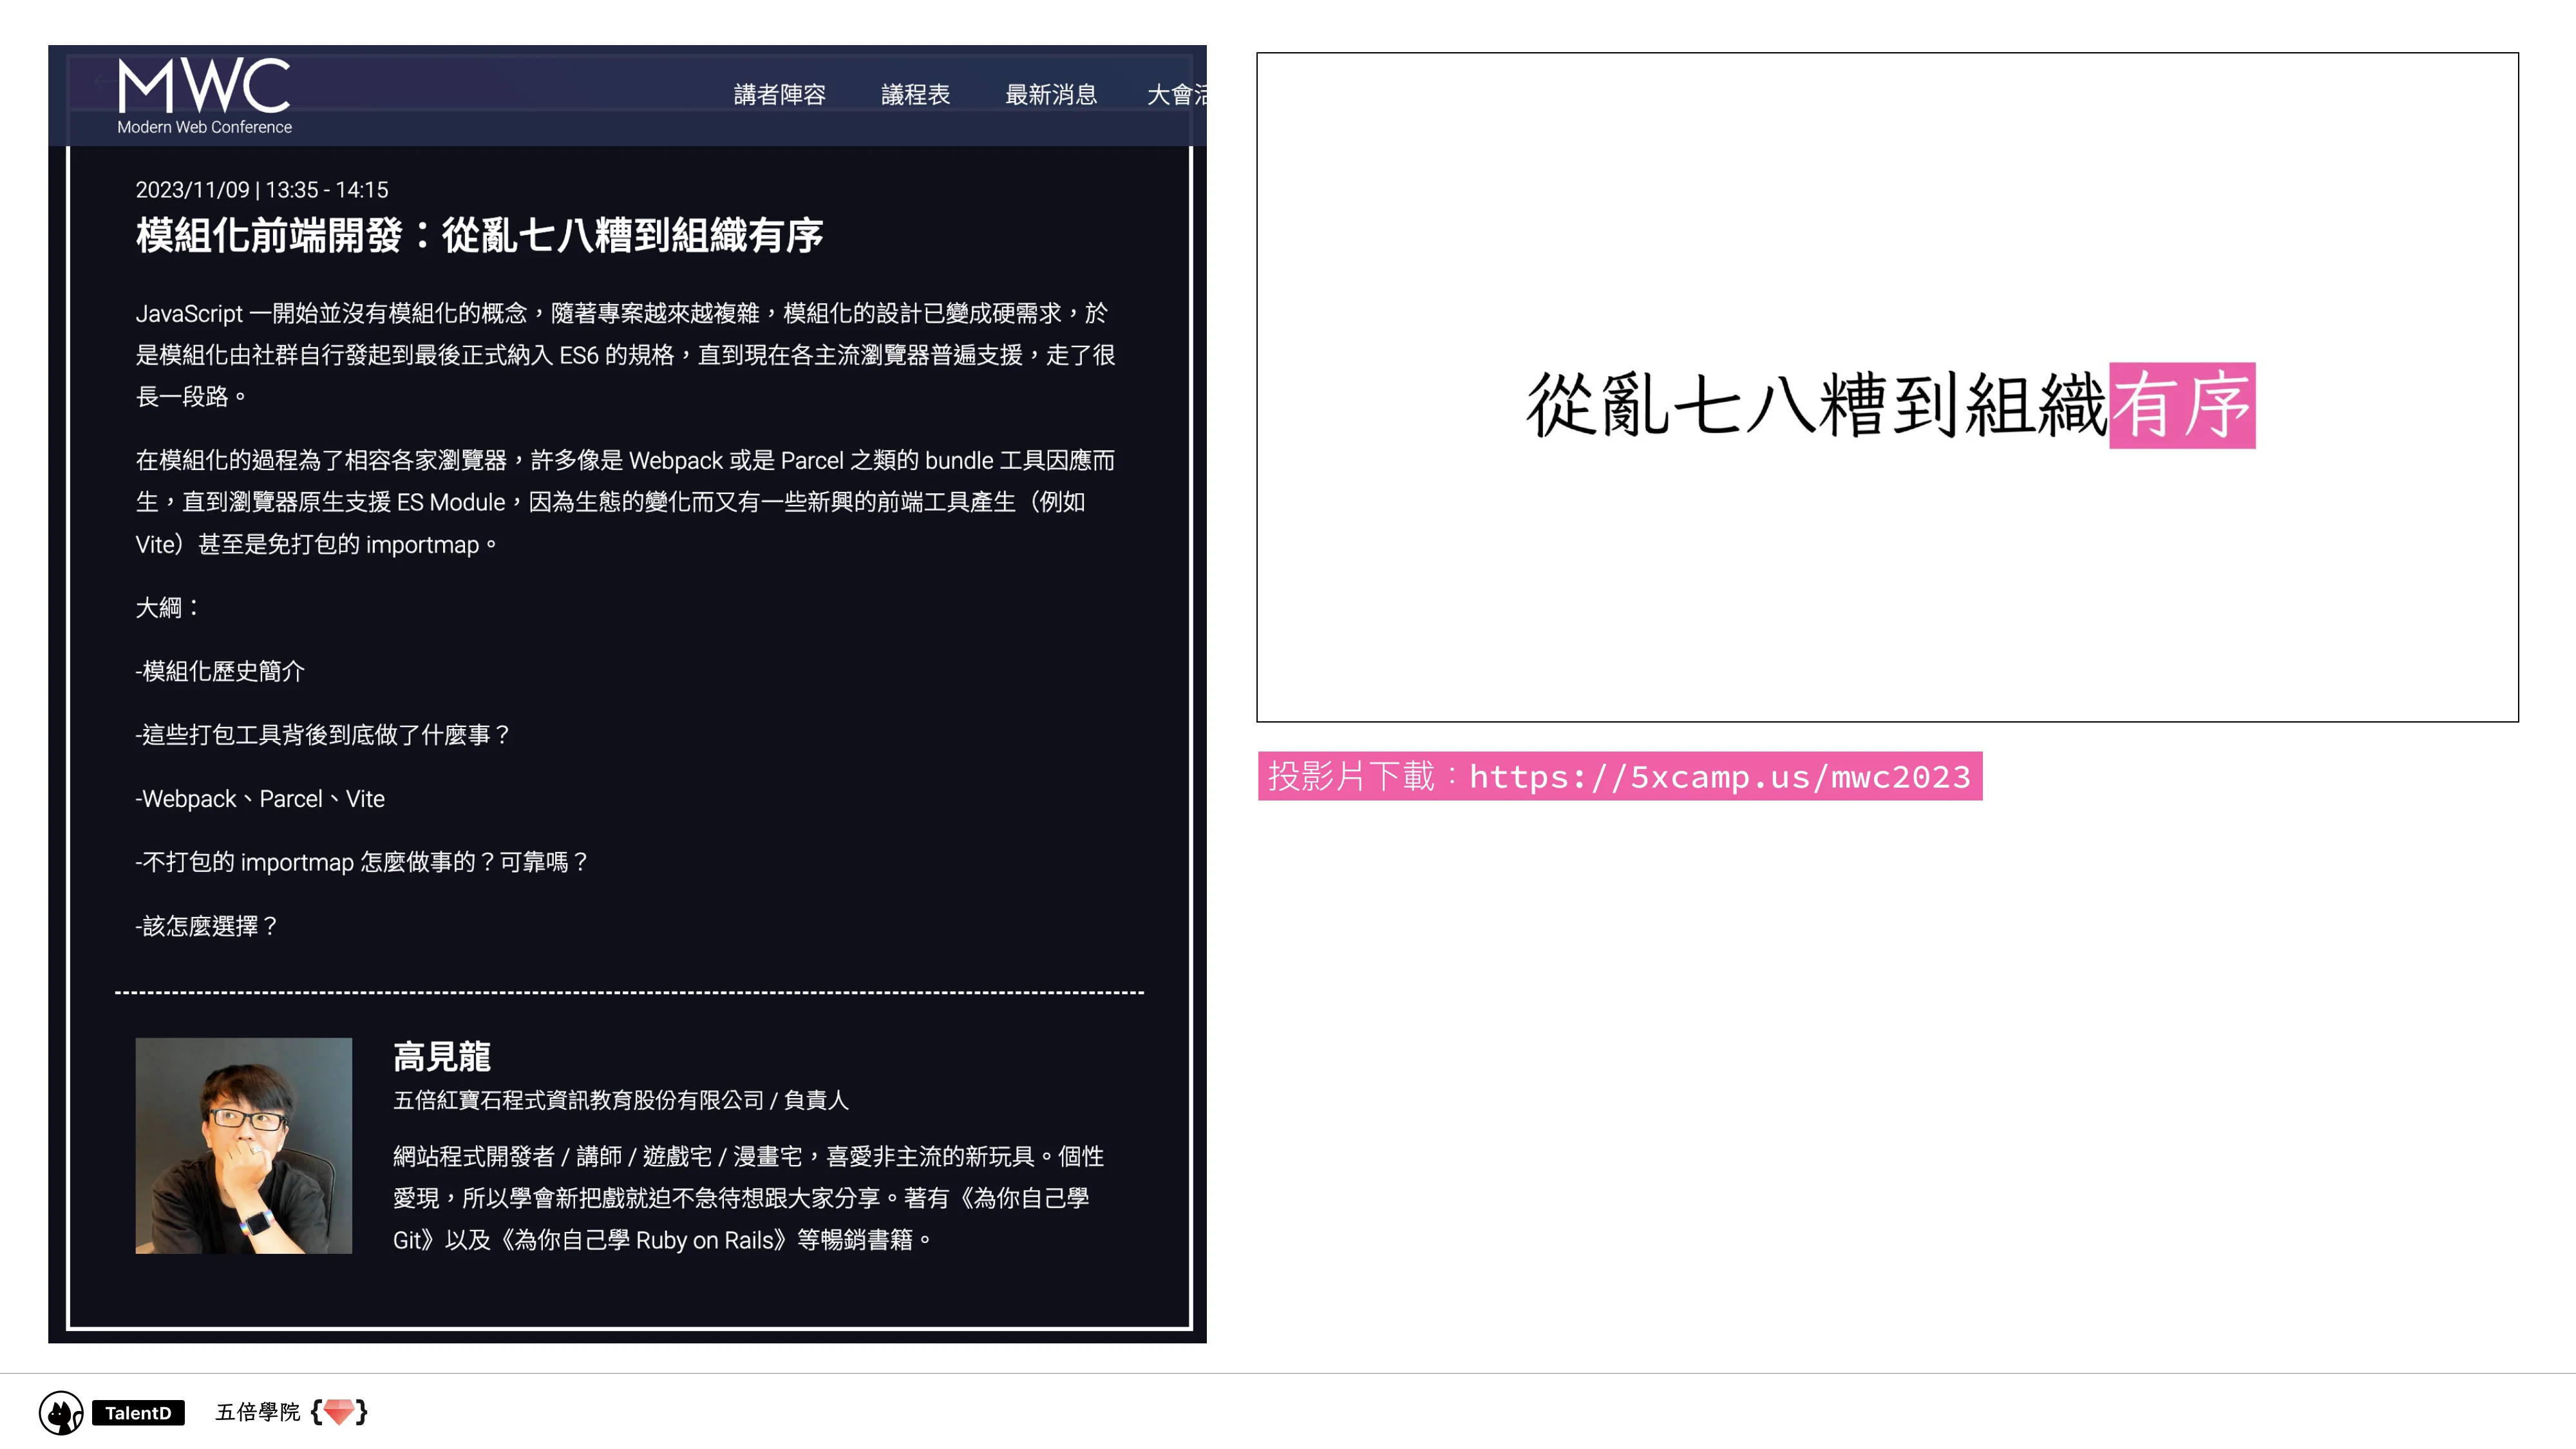
Task: Open the 議程表 menu item
Action: (x=916, y=93)
